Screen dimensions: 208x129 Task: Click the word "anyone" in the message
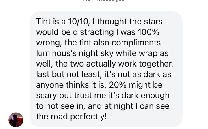coord(48,85)
